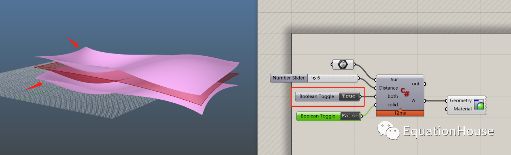The image size is (511, 155).
Task: Select the grey Boolean Toggle label
Action: (x=317, y=96)
